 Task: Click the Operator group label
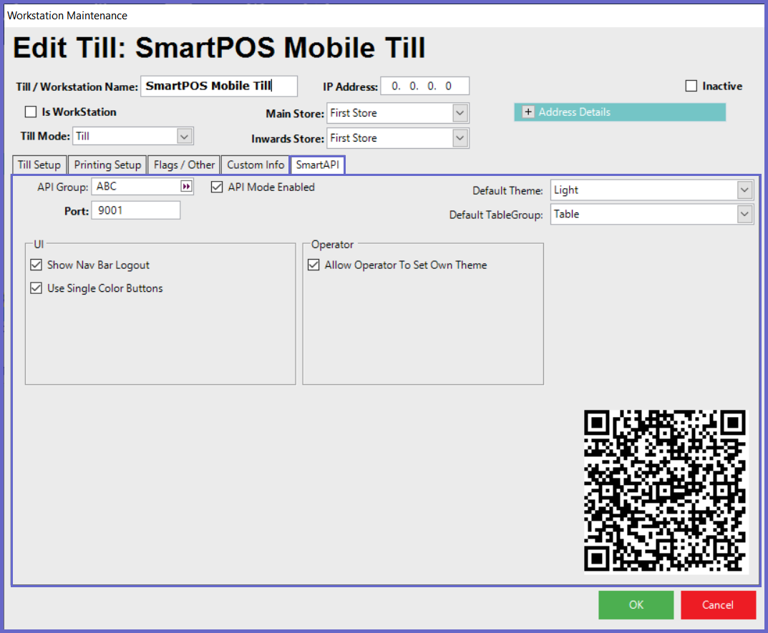(332, 245)
